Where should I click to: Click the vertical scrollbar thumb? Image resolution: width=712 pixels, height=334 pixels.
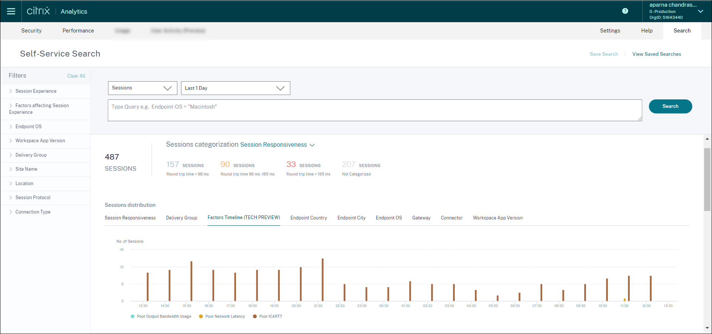707,179
